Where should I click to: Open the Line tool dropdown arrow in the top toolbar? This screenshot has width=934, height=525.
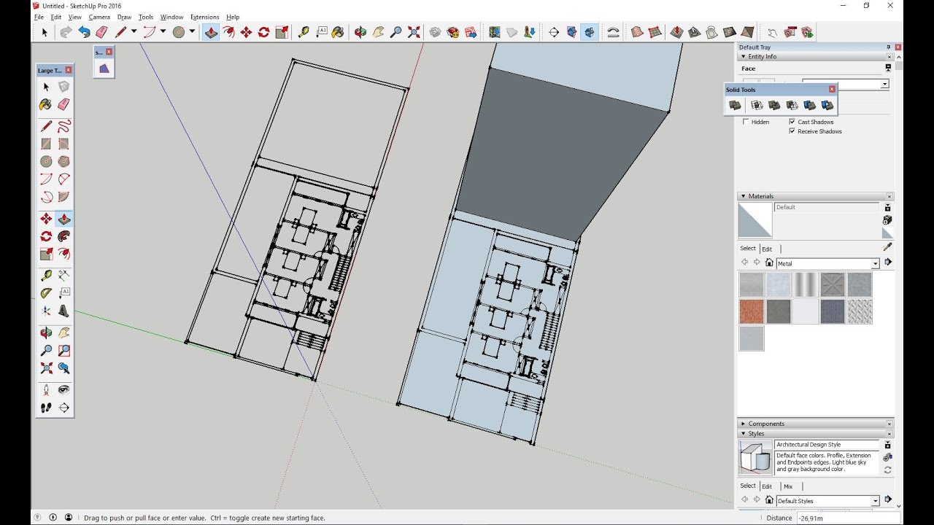(x=134, y=32)
